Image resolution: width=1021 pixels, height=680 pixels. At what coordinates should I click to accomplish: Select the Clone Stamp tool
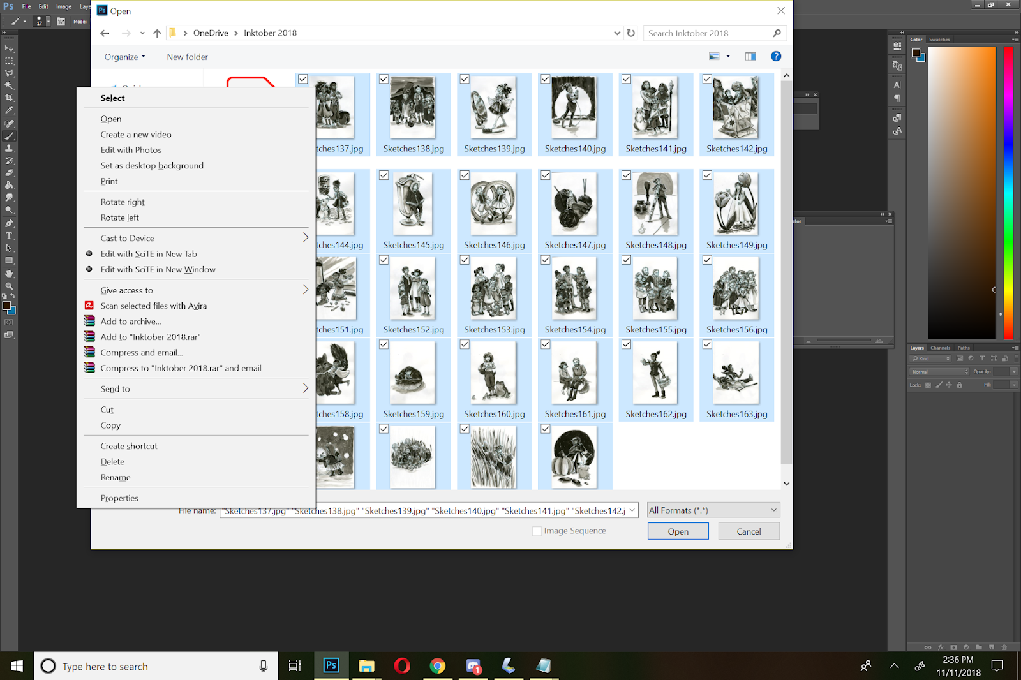coord(9,148)
